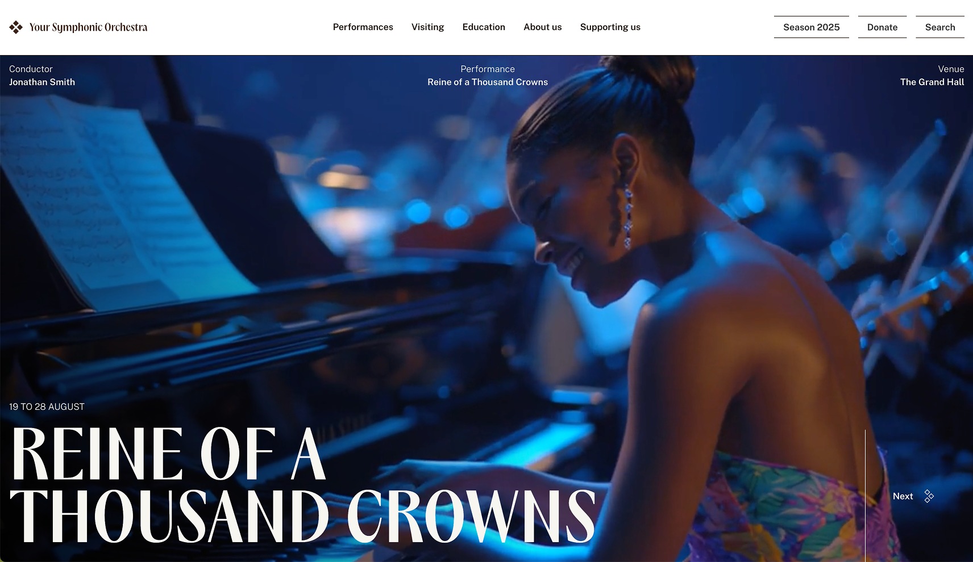Click the Your Symphonic Orchestra title

[x=88, y=27]
